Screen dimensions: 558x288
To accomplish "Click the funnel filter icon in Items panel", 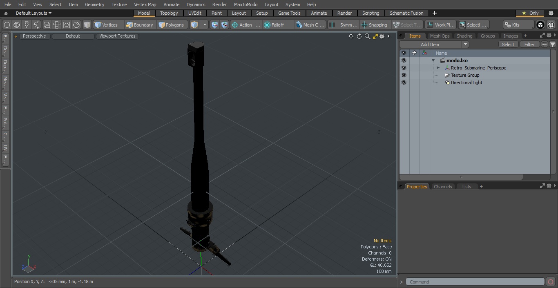I will click(553, 45).
